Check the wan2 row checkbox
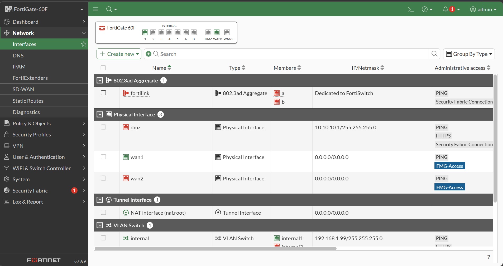This screenshot has width=503, height=266. coord(103,178)
